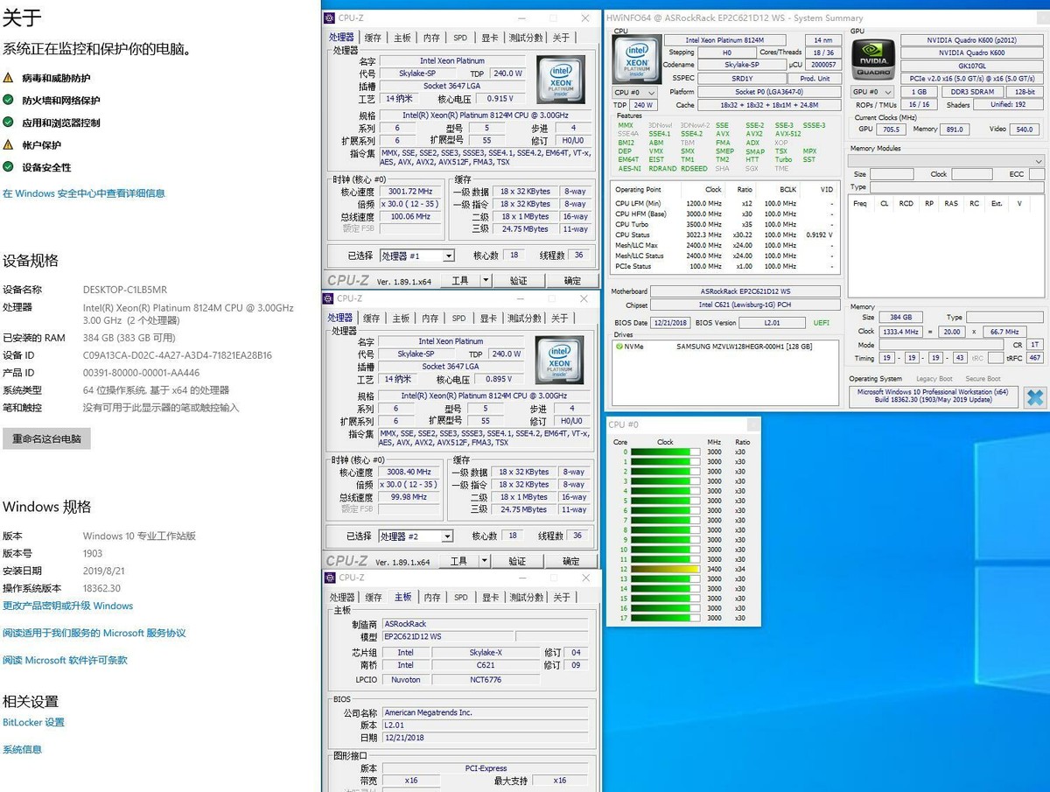Viewport: 1050px width, 792px height.
Task: Open the GPU #0 selector in HWiNFO
Action: point(871,92)
